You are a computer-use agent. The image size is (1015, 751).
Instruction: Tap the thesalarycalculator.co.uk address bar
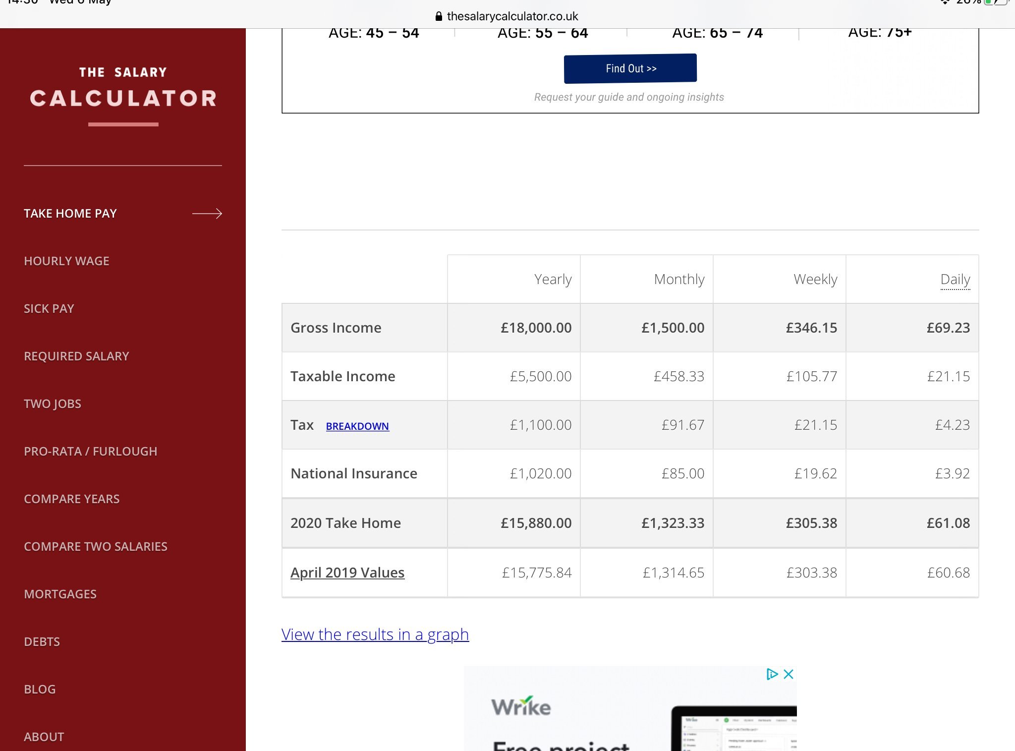tap(512, 16)
